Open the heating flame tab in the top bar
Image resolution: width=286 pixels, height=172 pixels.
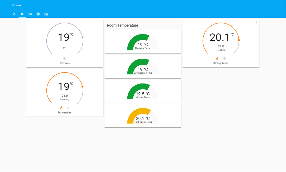pyautogui.click(x=14, y=14)
